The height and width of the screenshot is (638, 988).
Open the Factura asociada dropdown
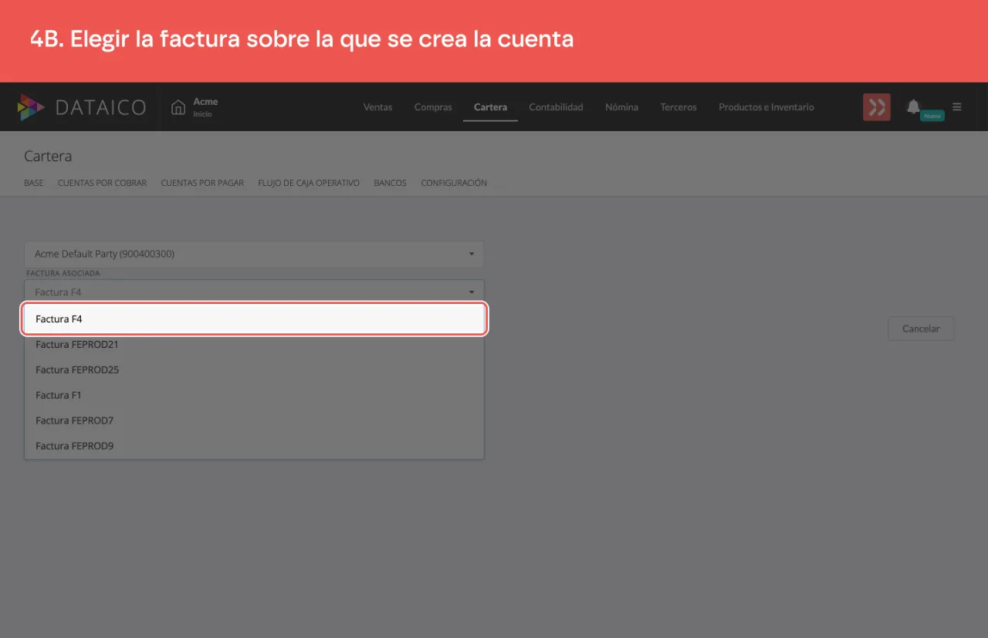click(254, 292)
